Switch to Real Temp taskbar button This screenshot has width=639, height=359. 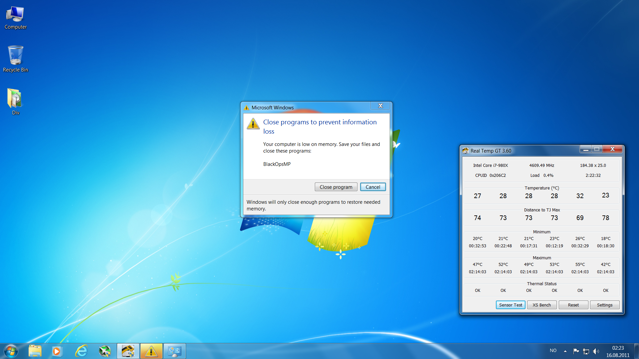[128, 351]
